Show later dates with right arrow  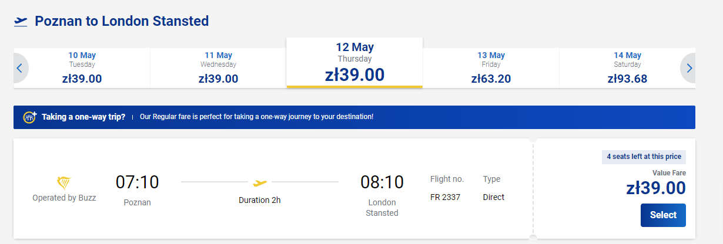point(689,68)
